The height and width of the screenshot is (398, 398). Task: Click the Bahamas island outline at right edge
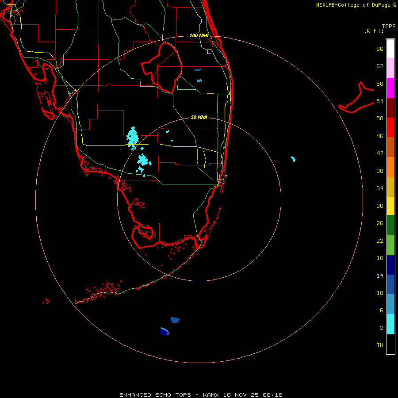[356, 98]
